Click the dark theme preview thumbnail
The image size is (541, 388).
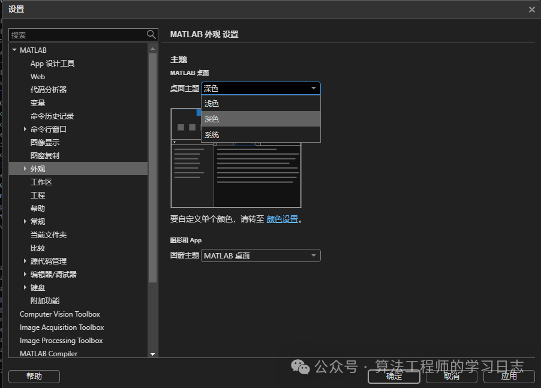point(236,158)
